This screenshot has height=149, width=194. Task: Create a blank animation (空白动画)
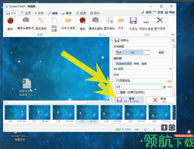click(54, 25)
